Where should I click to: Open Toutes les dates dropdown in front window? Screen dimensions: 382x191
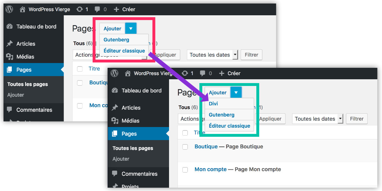click(318, 119)
